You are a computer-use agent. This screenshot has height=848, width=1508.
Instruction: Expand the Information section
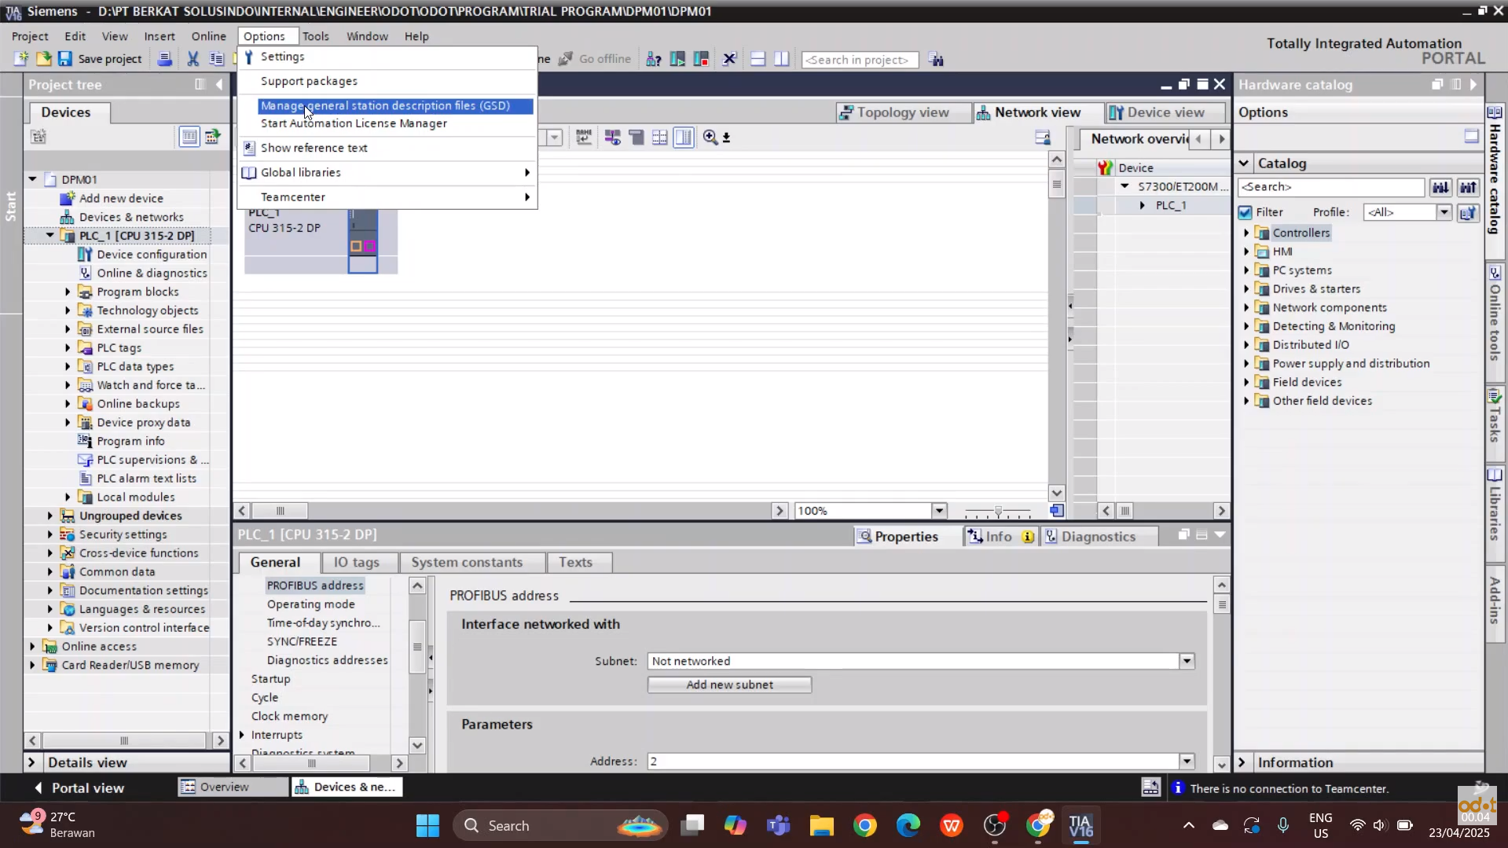pos(1242,763)
